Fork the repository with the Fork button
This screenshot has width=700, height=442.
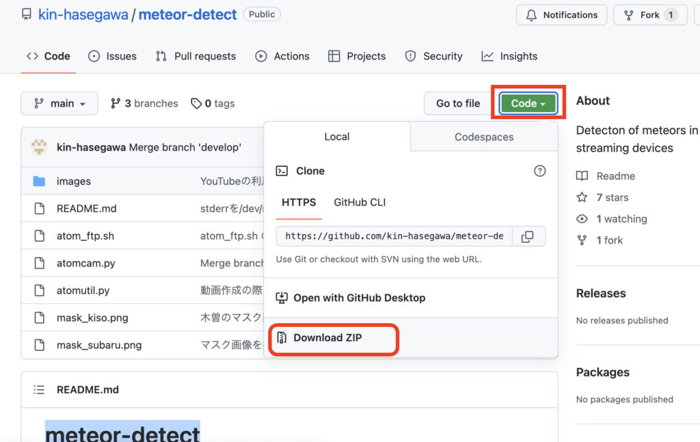pyautogui.click(x=650, y=15)
